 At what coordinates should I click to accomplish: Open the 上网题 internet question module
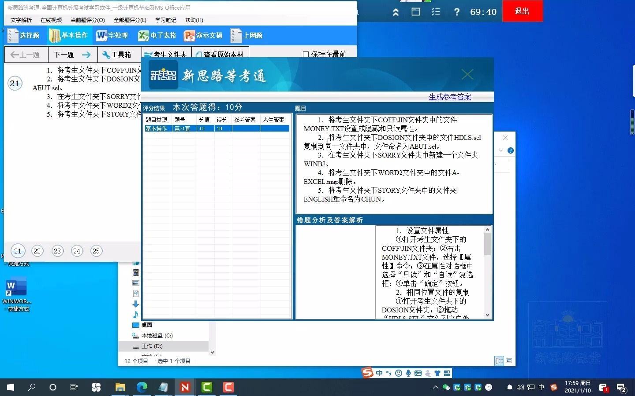(246, 36)
